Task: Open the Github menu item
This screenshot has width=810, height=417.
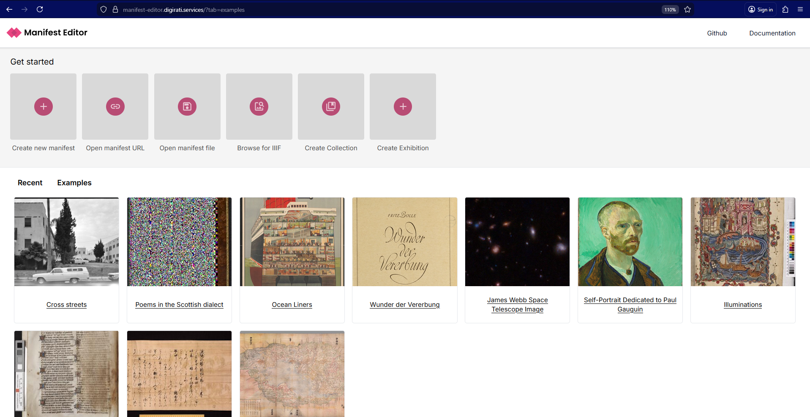Action: [x=717, y=33]
